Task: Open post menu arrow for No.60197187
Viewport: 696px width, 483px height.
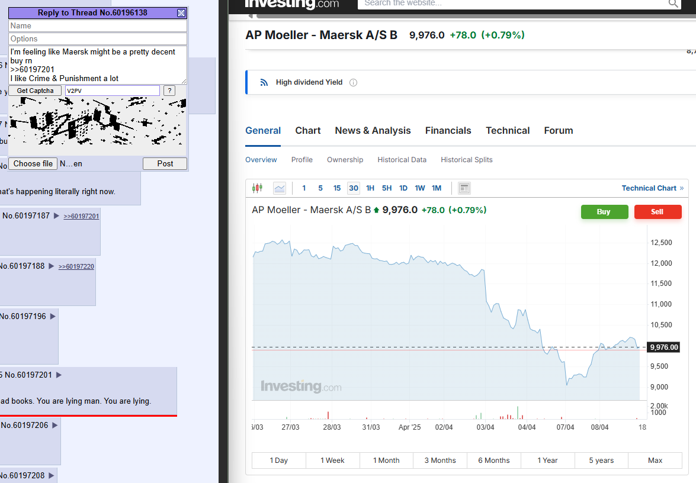Action: click(56, 216)
